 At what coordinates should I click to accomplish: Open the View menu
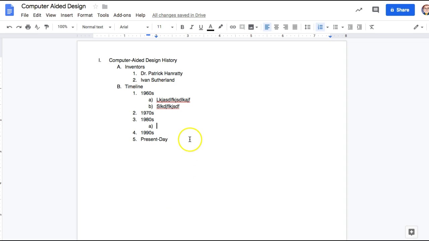51,15
